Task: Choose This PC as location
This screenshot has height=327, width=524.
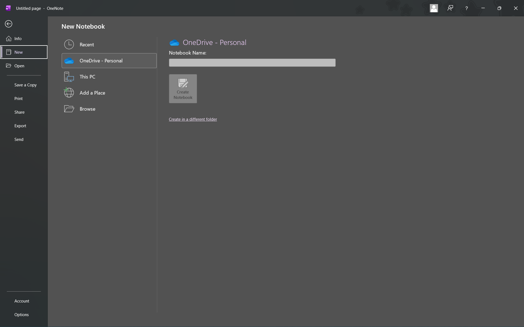Action: pos(109,77)
